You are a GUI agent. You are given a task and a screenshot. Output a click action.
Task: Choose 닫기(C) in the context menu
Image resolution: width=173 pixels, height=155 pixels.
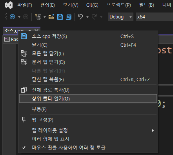tap(88, 45)
